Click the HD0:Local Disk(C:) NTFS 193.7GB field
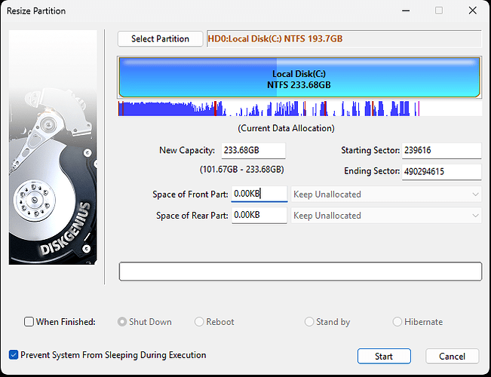This screenshot has width=491, height=377. (344, 38)
